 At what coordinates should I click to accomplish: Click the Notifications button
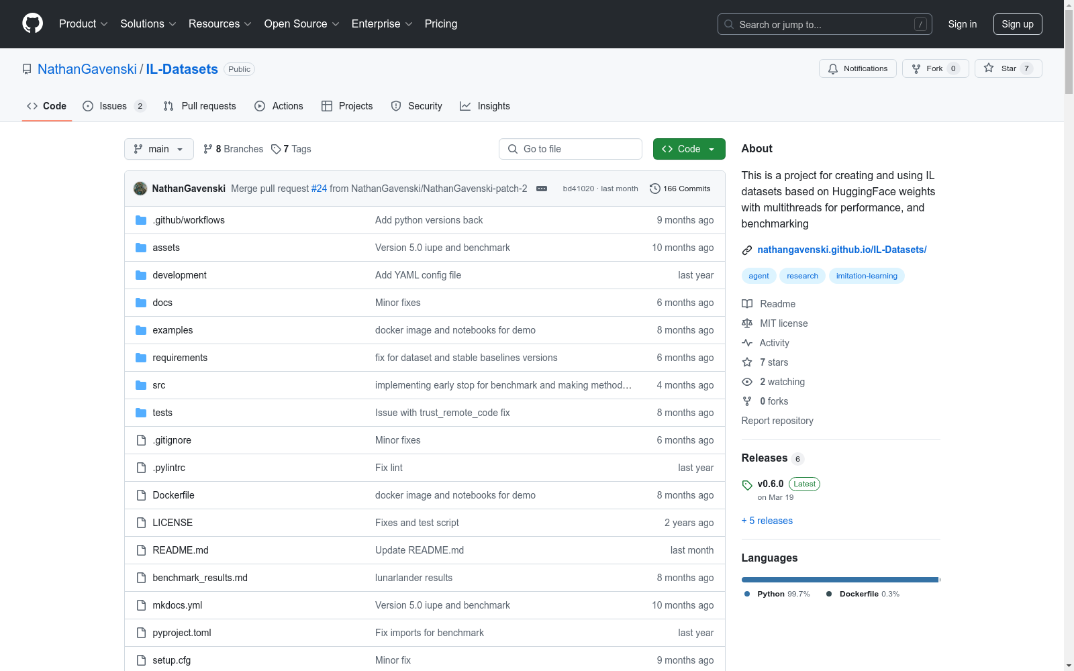pos(858,68)
